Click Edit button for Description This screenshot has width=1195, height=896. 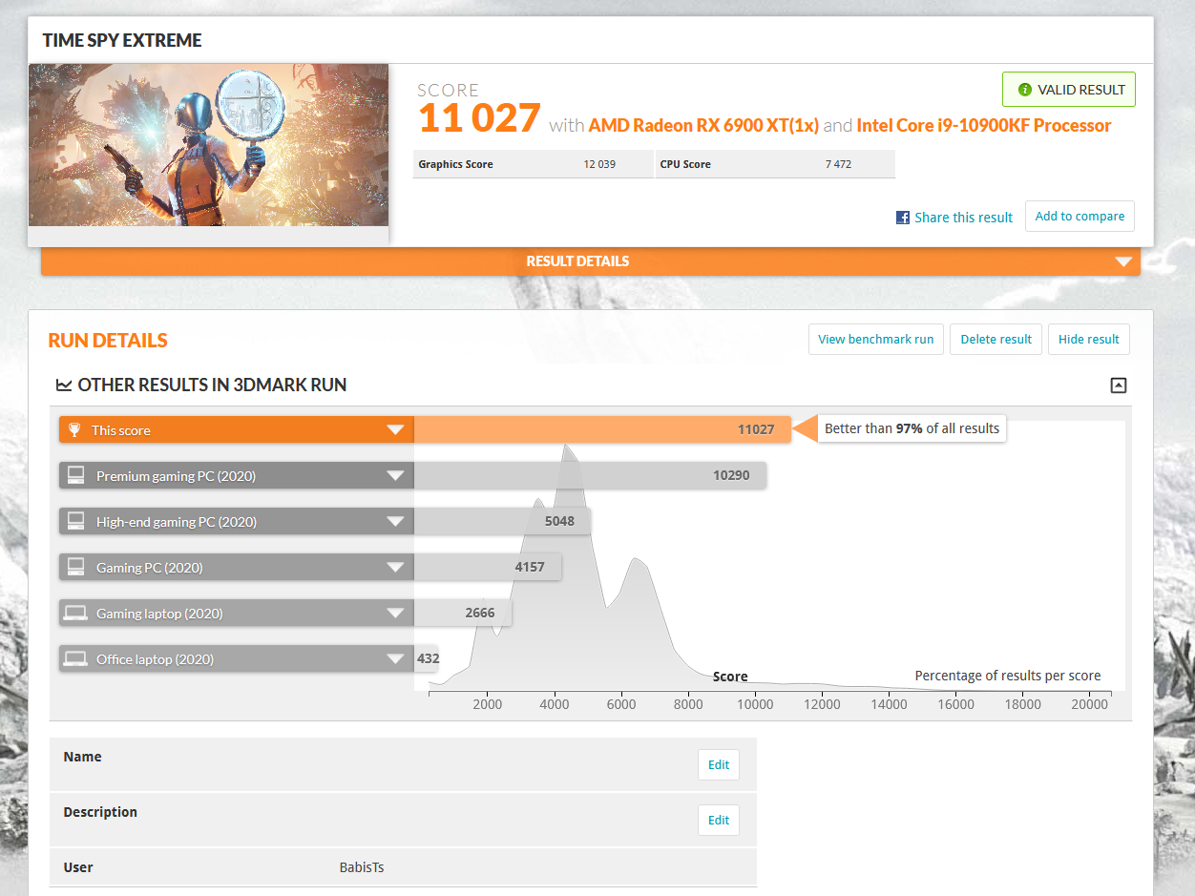coord(719,820)
